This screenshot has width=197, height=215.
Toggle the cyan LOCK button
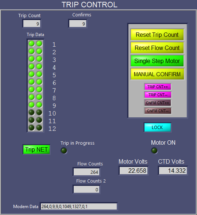(x=158, y=128)
